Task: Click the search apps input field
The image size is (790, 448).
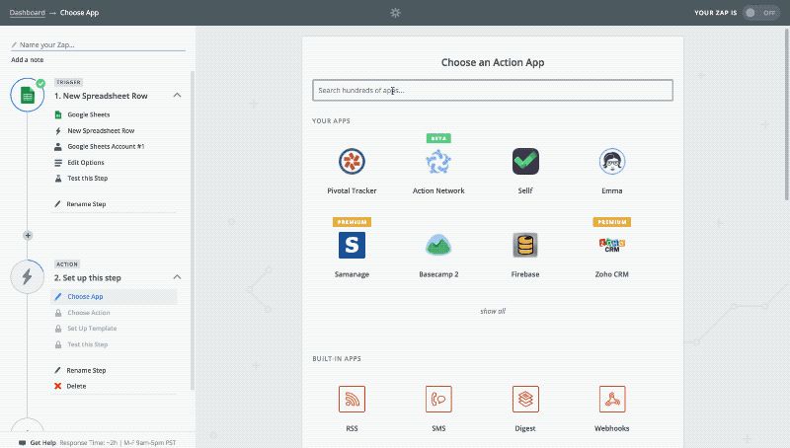Action: pos(493,91)
